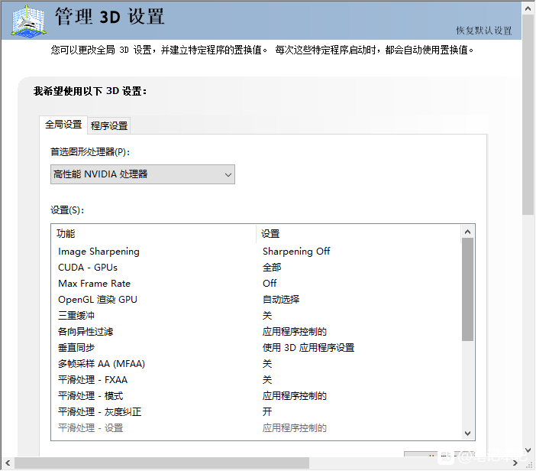Select 多帧采样 AA (MFAA) row
Image resolution: width=536 pixels, height=471 pixels.
pos(256,364)
